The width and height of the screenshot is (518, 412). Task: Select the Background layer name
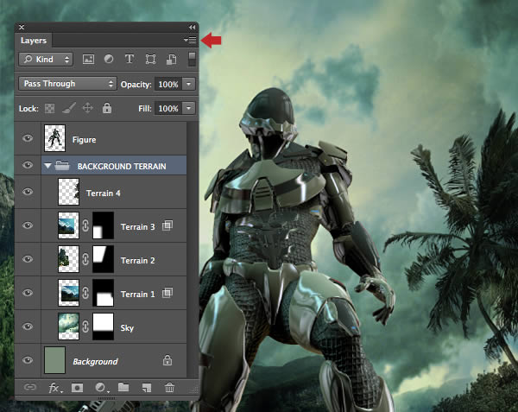point(95,362)
